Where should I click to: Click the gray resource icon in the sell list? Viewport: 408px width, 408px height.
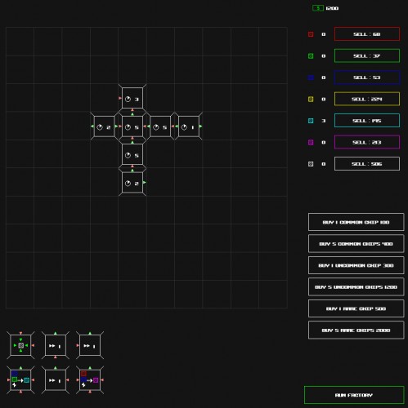pyautogui.click(x=311, y=164)
